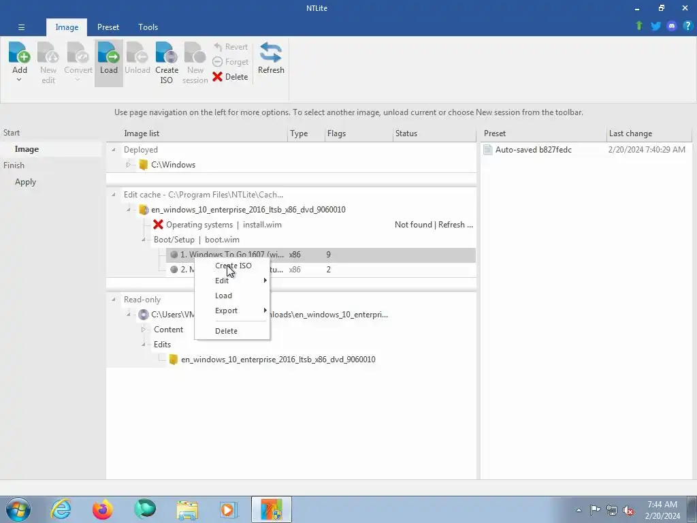The image size is (697, 523).
Task: Click the Status column header
Action: tap(434, 133)
